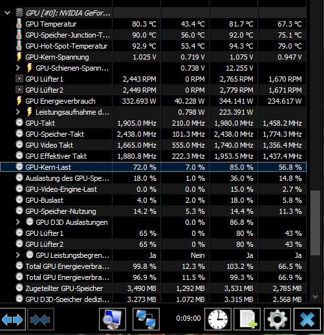Click the expand columns double-arrow button

[12, 319]
